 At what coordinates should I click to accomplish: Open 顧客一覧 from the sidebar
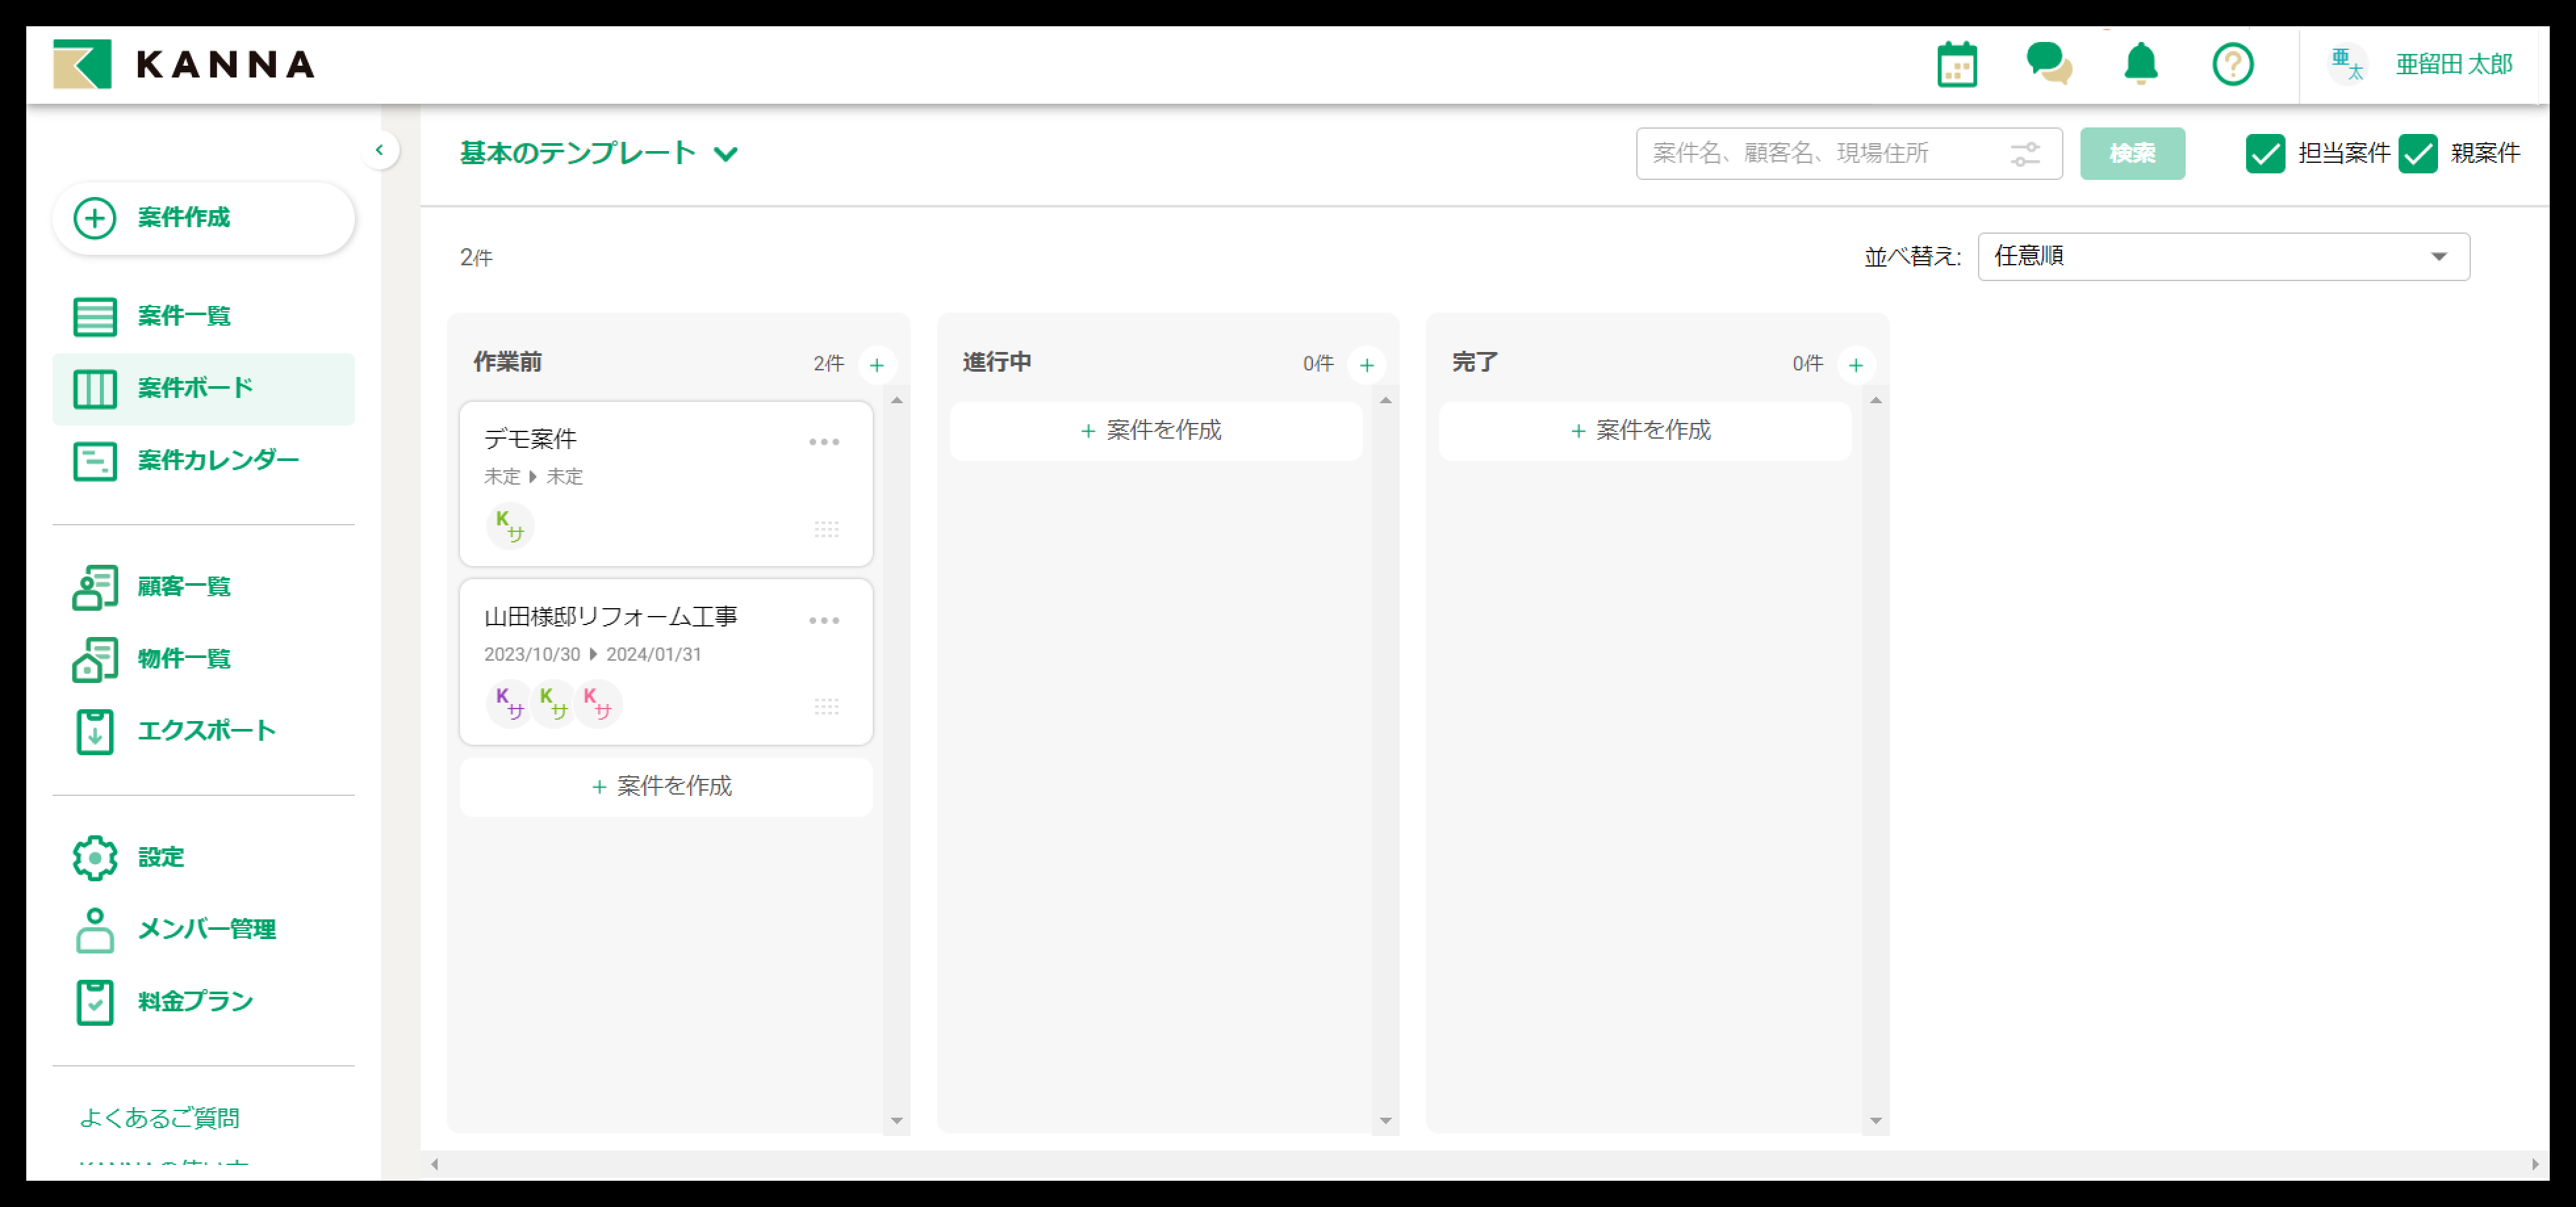184,586
